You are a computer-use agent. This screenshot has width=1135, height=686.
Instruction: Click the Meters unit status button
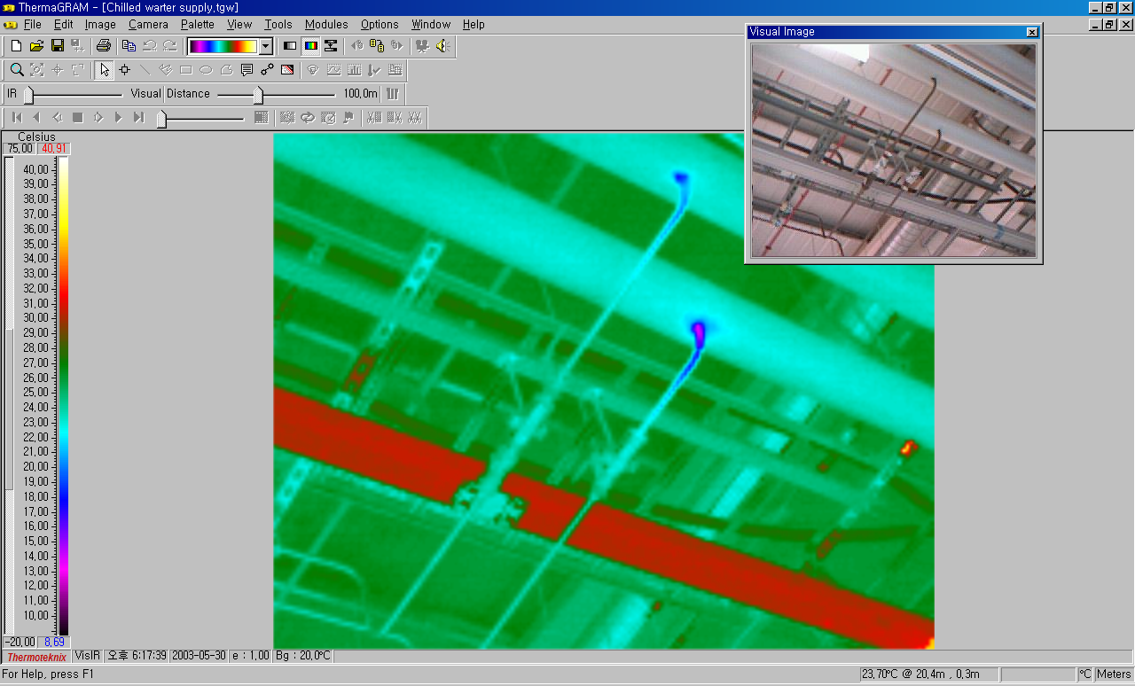[x=1114, y=674]
